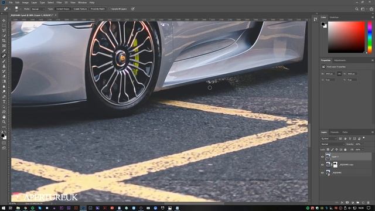Click the layer mask thumbnail on the copy layer

click(335, 165)
